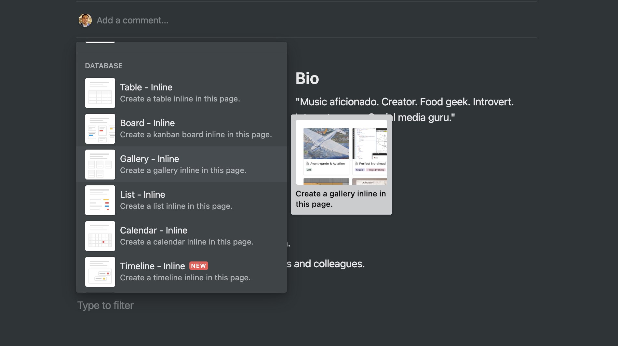Screen dimensions: 618x346
Task: Select the Table - Inline menu option
Action: (x=181, y=93)
